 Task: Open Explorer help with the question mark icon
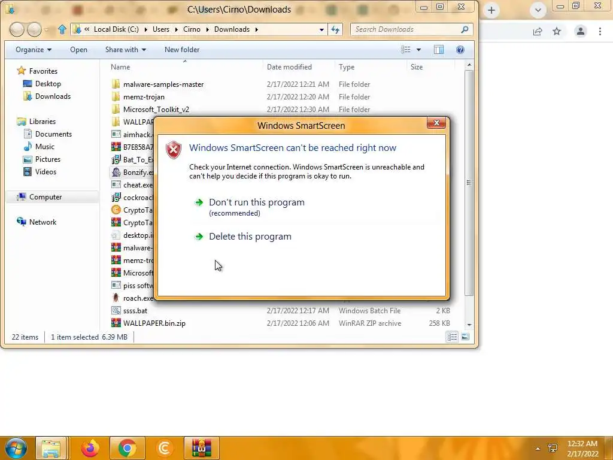coord(460,50)
